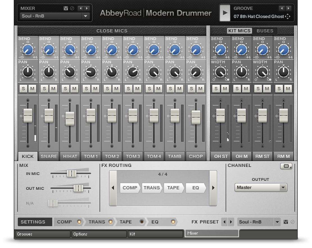The width and height of the screenshot is (312, 248).
Task: Go to next mixer preset arrow
Action: [87, 8]
